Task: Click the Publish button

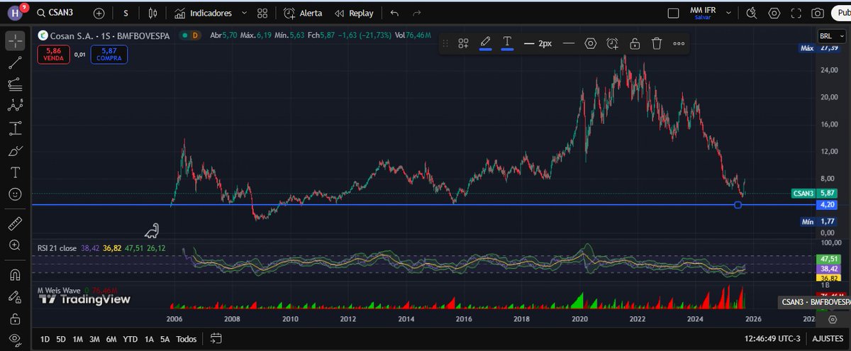Action: point(841,13)
